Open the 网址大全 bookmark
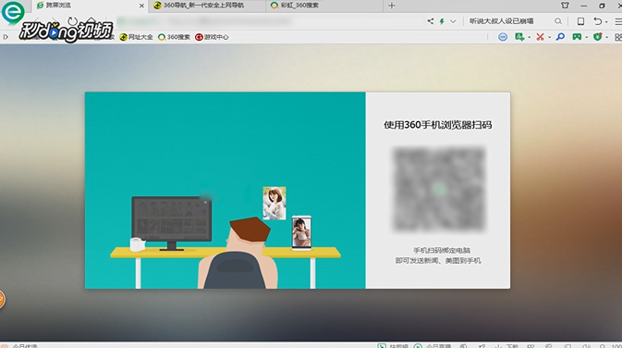The height and width of the screenshot is (348, 622). 136,37
